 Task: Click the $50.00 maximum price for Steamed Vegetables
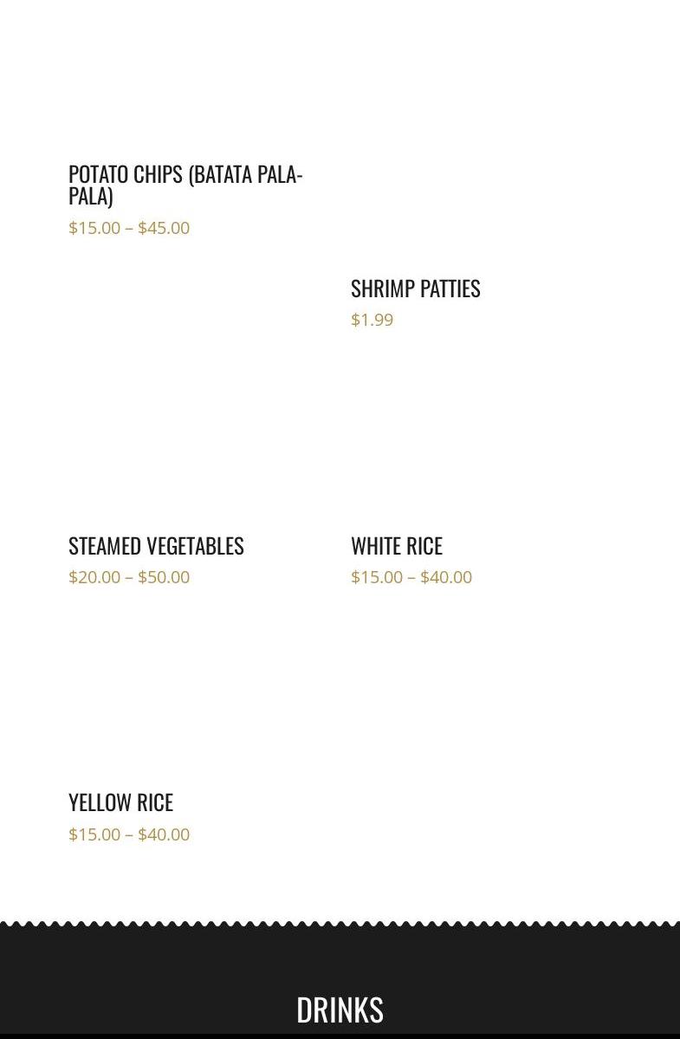[164, 577]
